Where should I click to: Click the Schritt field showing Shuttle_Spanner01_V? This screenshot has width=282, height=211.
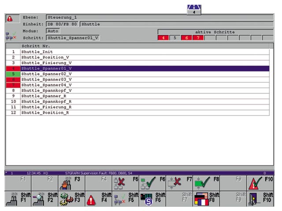click(73, 38)
